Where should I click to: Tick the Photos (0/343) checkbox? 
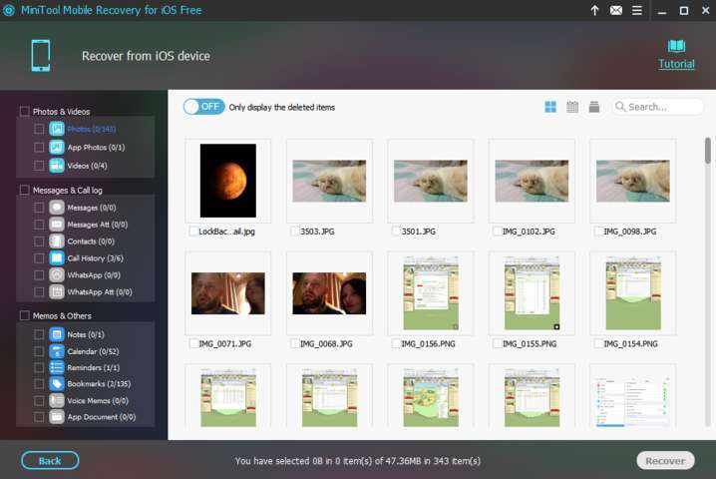pyautogui.click(x=39, y=129)
